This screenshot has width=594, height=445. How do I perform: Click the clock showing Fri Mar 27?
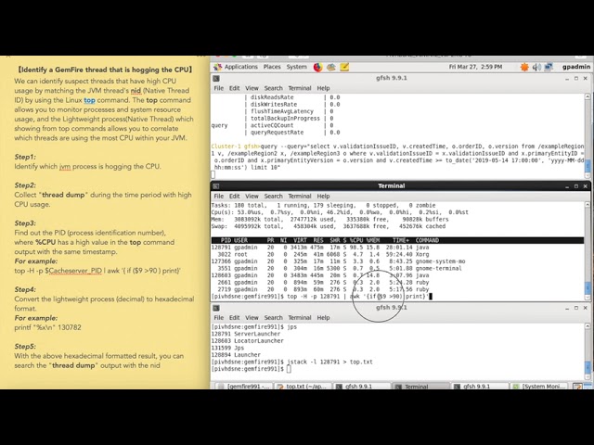pos(475,67)
